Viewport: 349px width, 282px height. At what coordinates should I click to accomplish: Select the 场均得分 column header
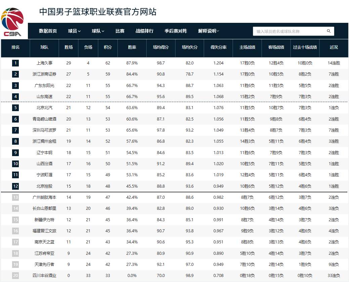click(x=161, y=47)
